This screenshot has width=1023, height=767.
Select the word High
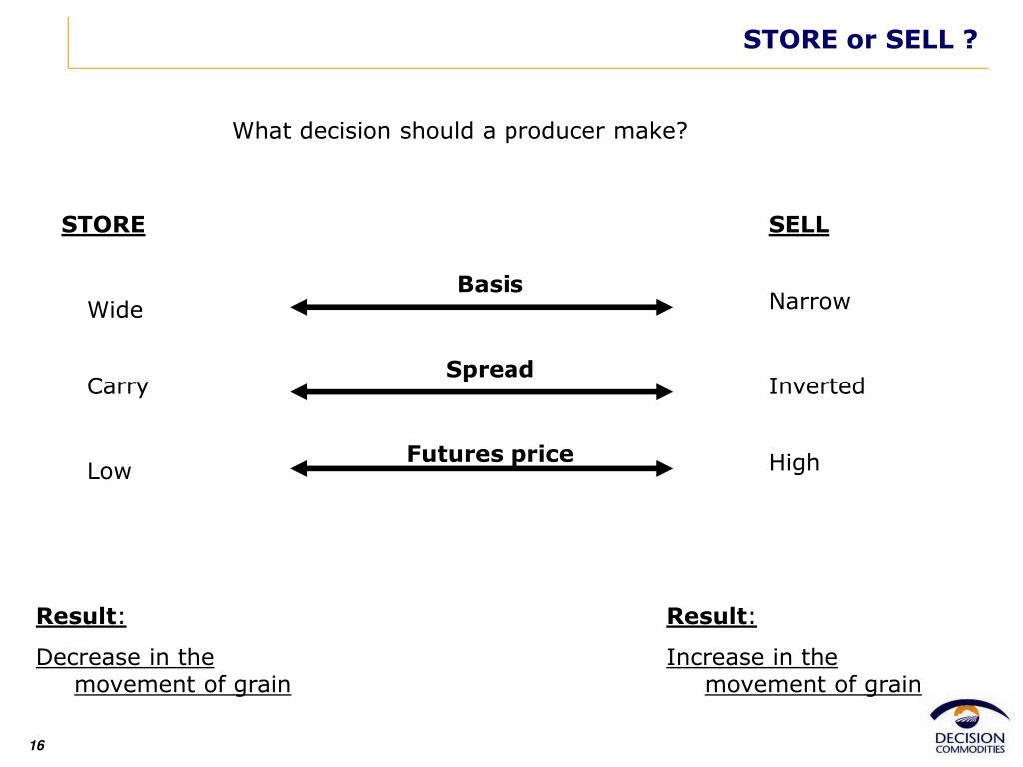794,463
